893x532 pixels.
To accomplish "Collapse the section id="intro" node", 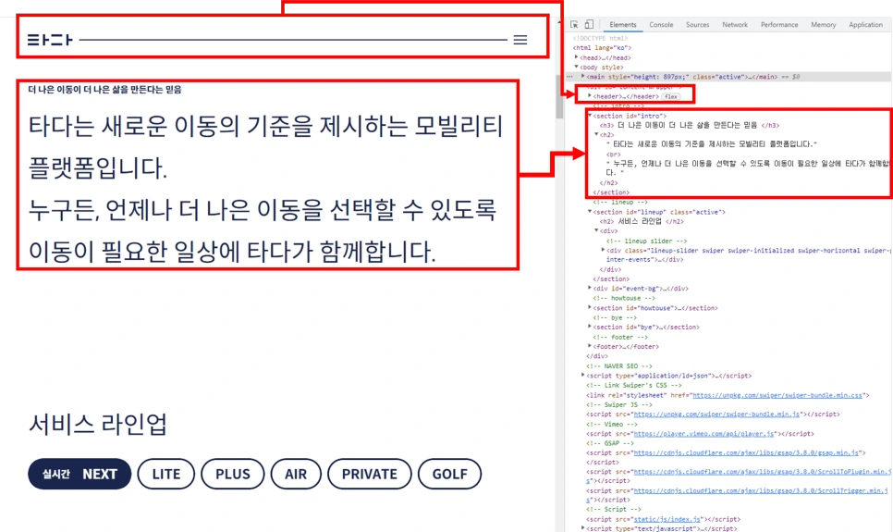I will (x=590, y=115).
